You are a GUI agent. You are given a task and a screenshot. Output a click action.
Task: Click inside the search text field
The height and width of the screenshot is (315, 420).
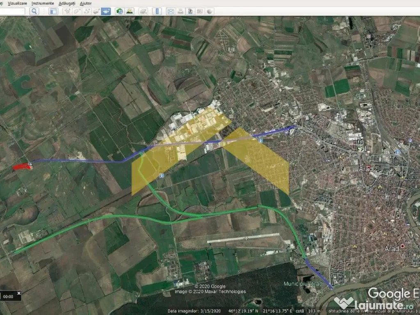[x=12, y=11]
